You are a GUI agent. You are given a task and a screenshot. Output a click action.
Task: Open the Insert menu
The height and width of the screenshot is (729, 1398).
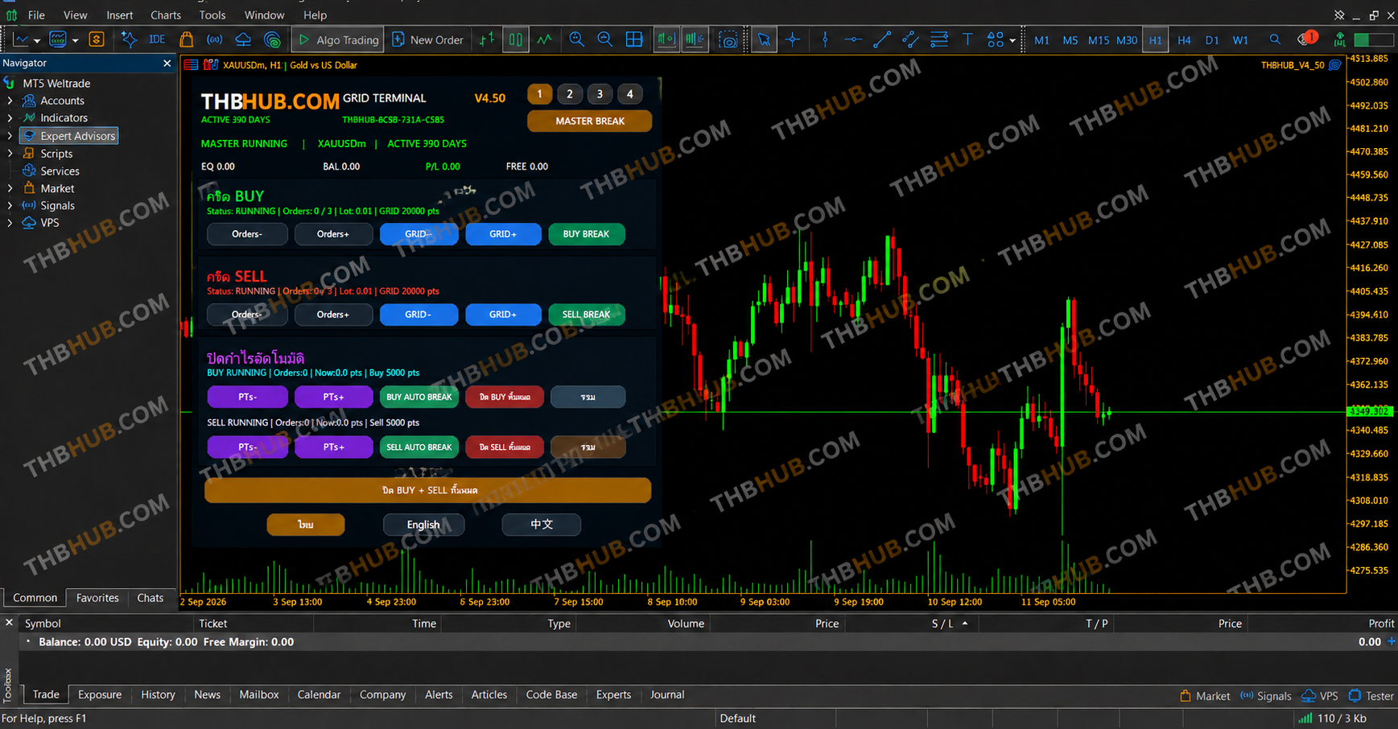(119, 14)
